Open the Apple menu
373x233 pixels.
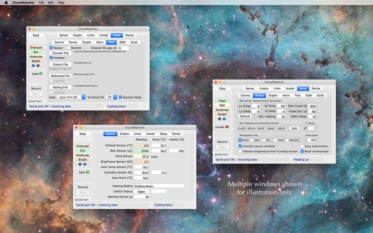(x=6, y=3)
